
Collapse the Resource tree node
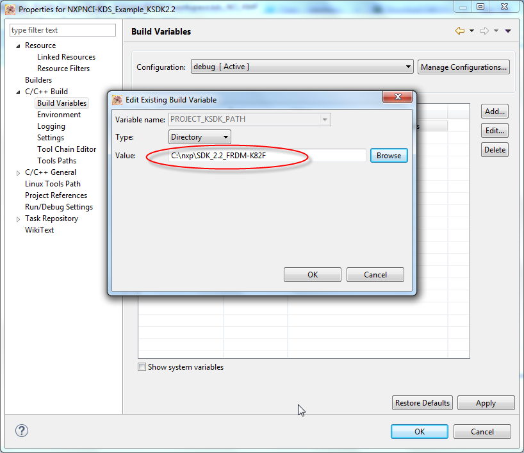[x=18, y=45]
